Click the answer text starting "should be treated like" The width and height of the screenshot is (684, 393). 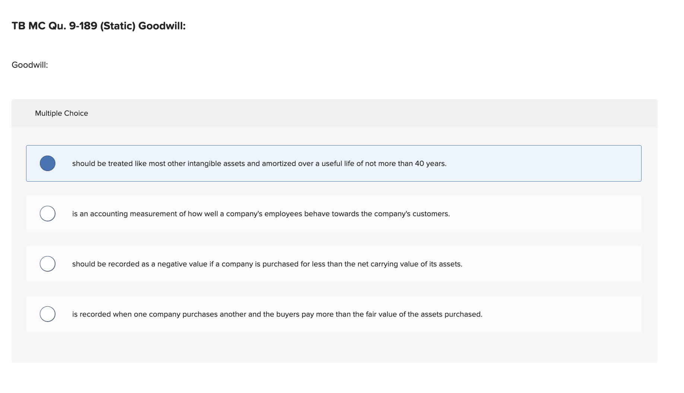tap(259, 164)
